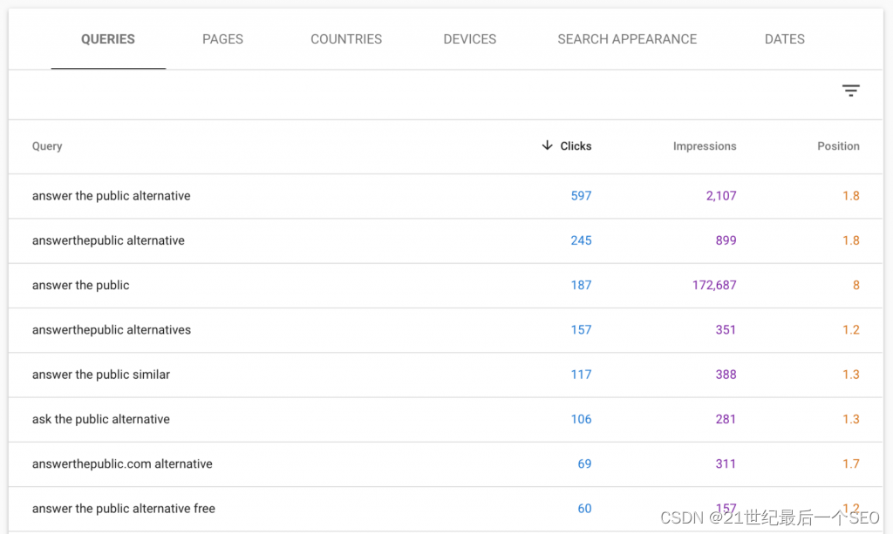Click the Clicks column header label
The image size is (893, 534).
576,146
